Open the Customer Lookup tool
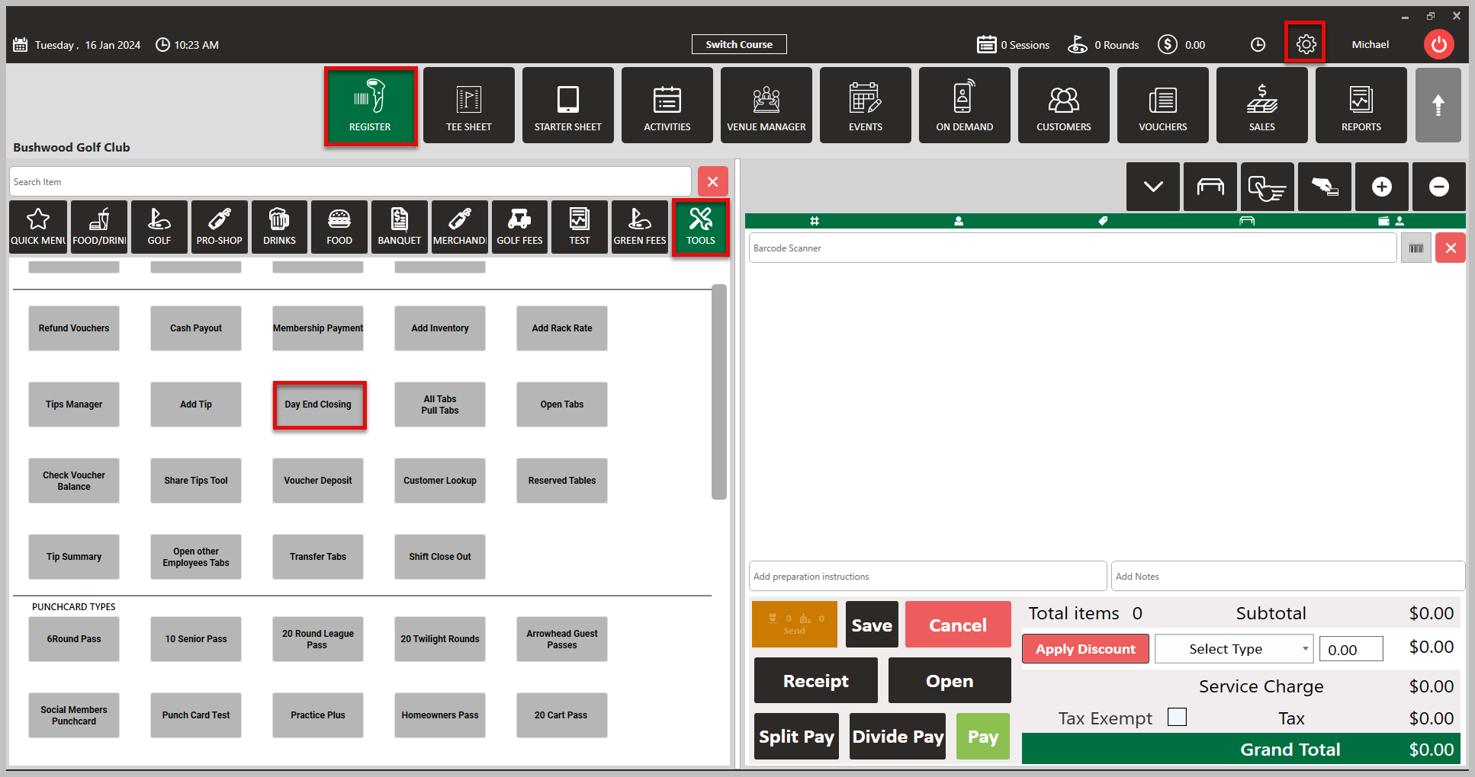The image size is (1475, 777). click(440, 481)
